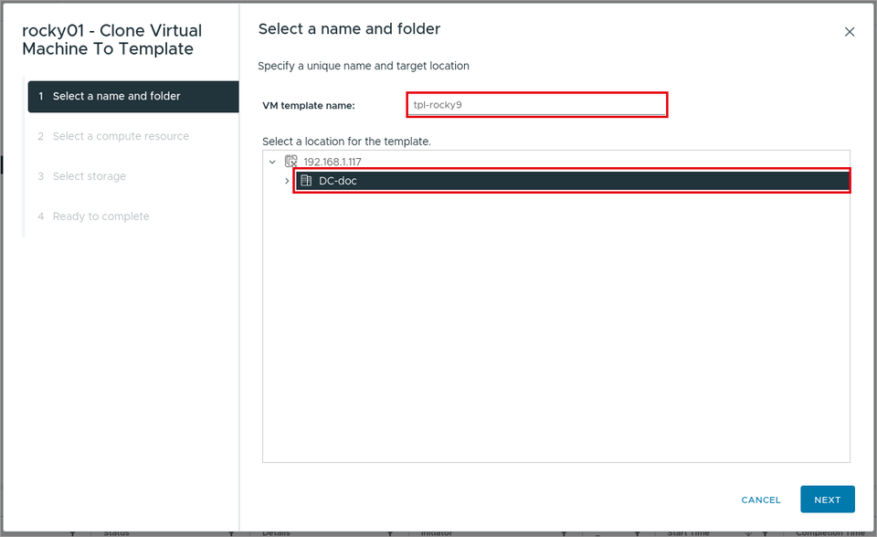The image size is (877, 537).
Task: Toggle the Start Time sort arrow
Action: pos(748,533)
